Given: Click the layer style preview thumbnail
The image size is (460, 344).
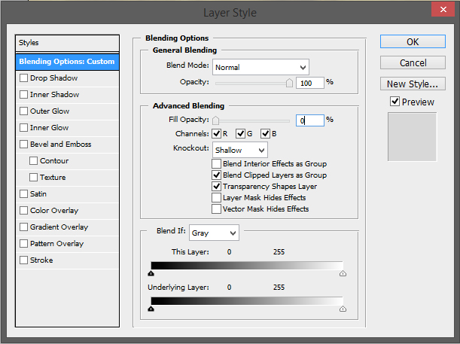Looking at the screenshot, I should pyautogui.click(x=413, y=137).
